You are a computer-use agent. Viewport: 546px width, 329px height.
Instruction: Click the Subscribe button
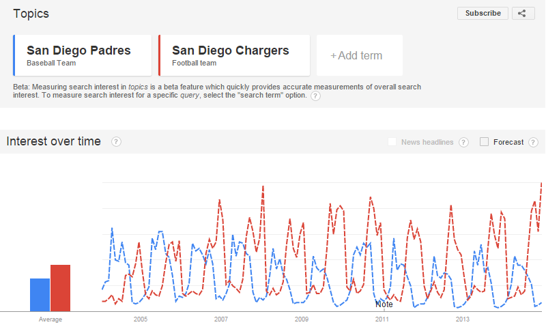pyautogui.click(x=483, y=13)
